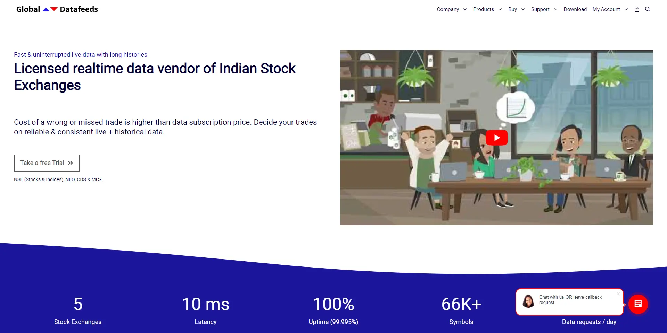Click the search magnifier icon

(x=648, y=9)
